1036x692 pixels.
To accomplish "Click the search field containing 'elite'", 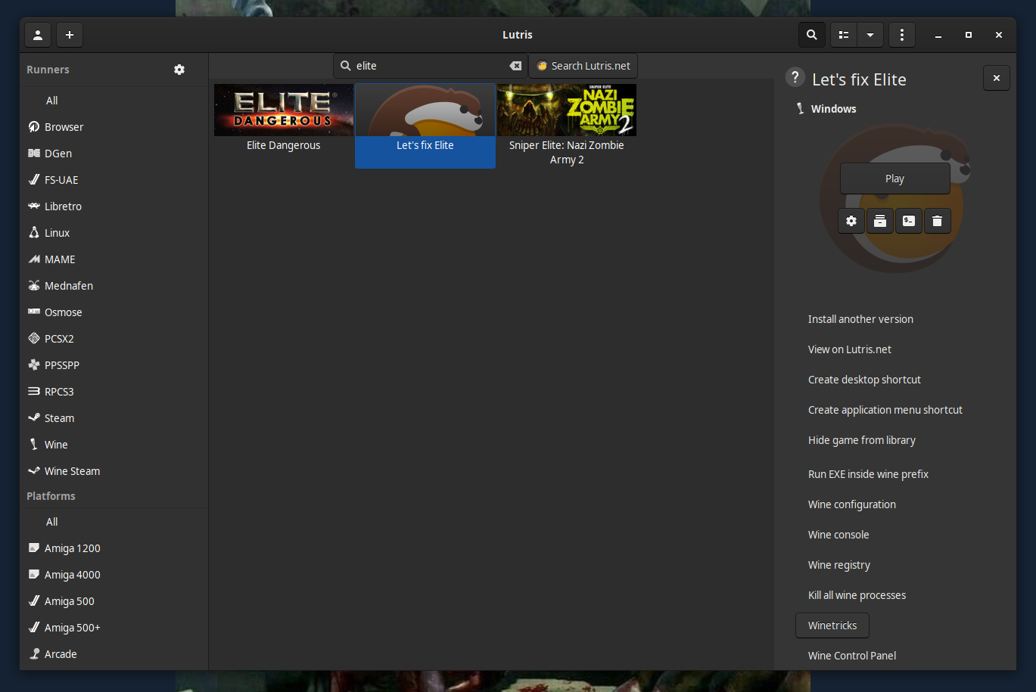I will (x=431, y=66).
